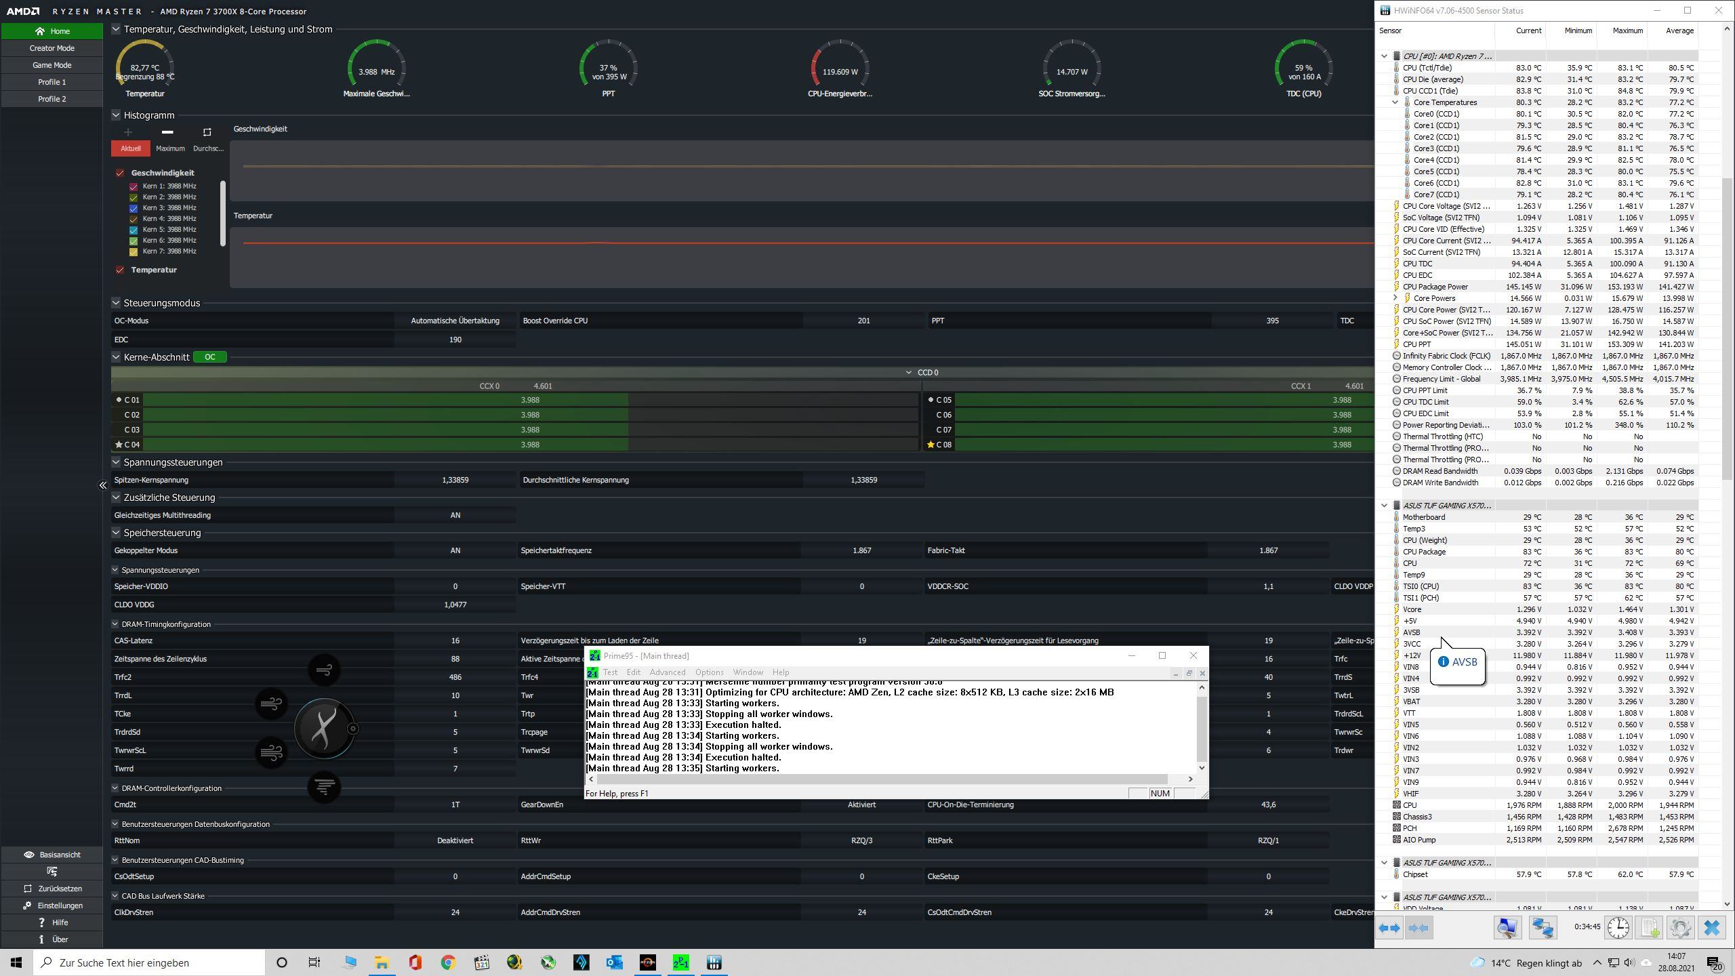This screenshot has height=976, width=1735.
Task: Collapse the HWiNFO Core Temperatures tree node
Action: pos(1395,102)
